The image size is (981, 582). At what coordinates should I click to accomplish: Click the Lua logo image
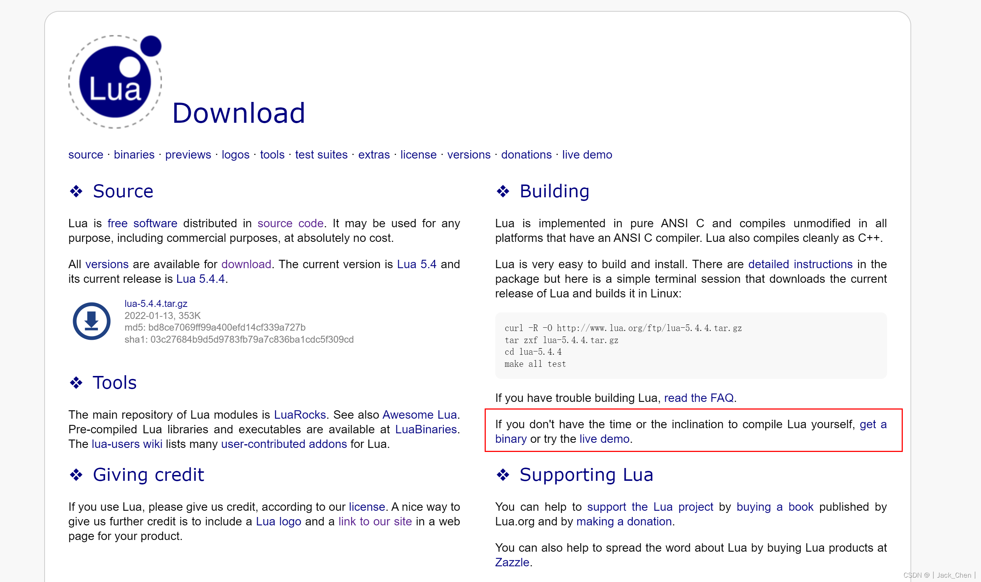tap(115, 81)
